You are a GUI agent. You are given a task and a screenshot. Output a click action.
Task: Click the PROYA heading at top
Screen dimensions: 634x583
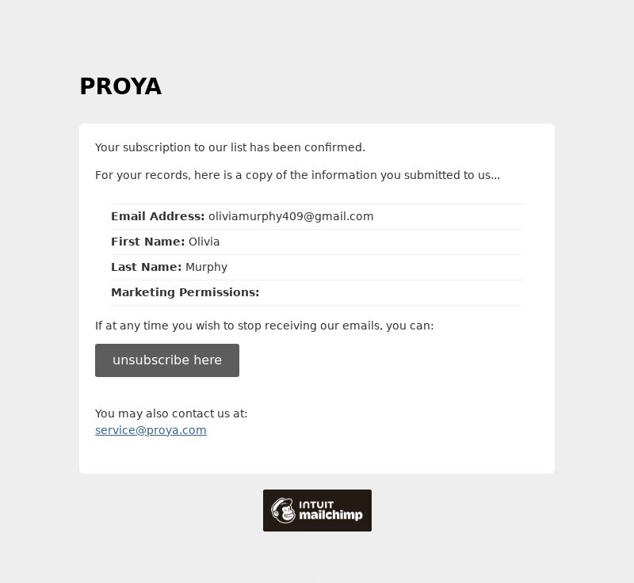120,86
